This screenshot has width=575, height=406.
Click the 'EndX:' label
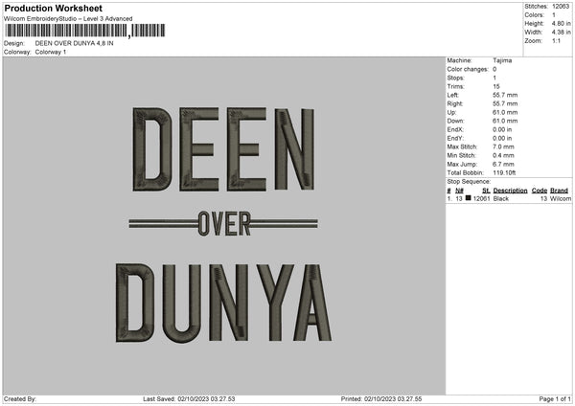point(455,129)
